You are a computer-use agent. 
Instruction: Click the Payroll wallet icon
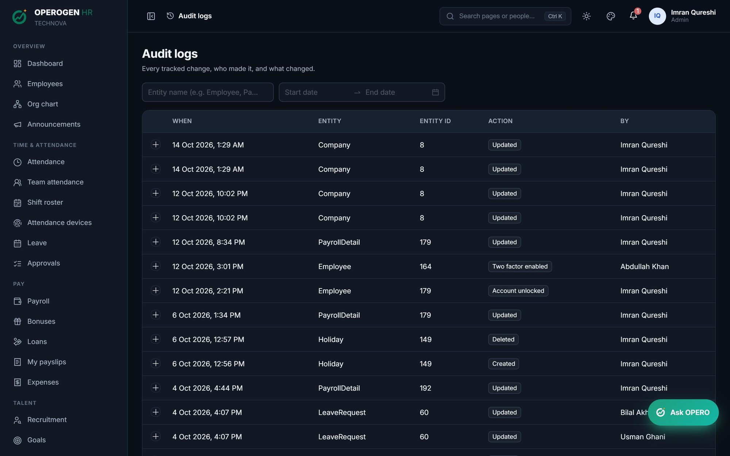click(18, 301)
